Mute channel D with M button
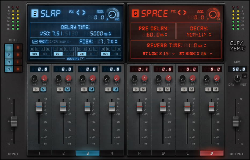The image size is (250, 160). point(216,90)
